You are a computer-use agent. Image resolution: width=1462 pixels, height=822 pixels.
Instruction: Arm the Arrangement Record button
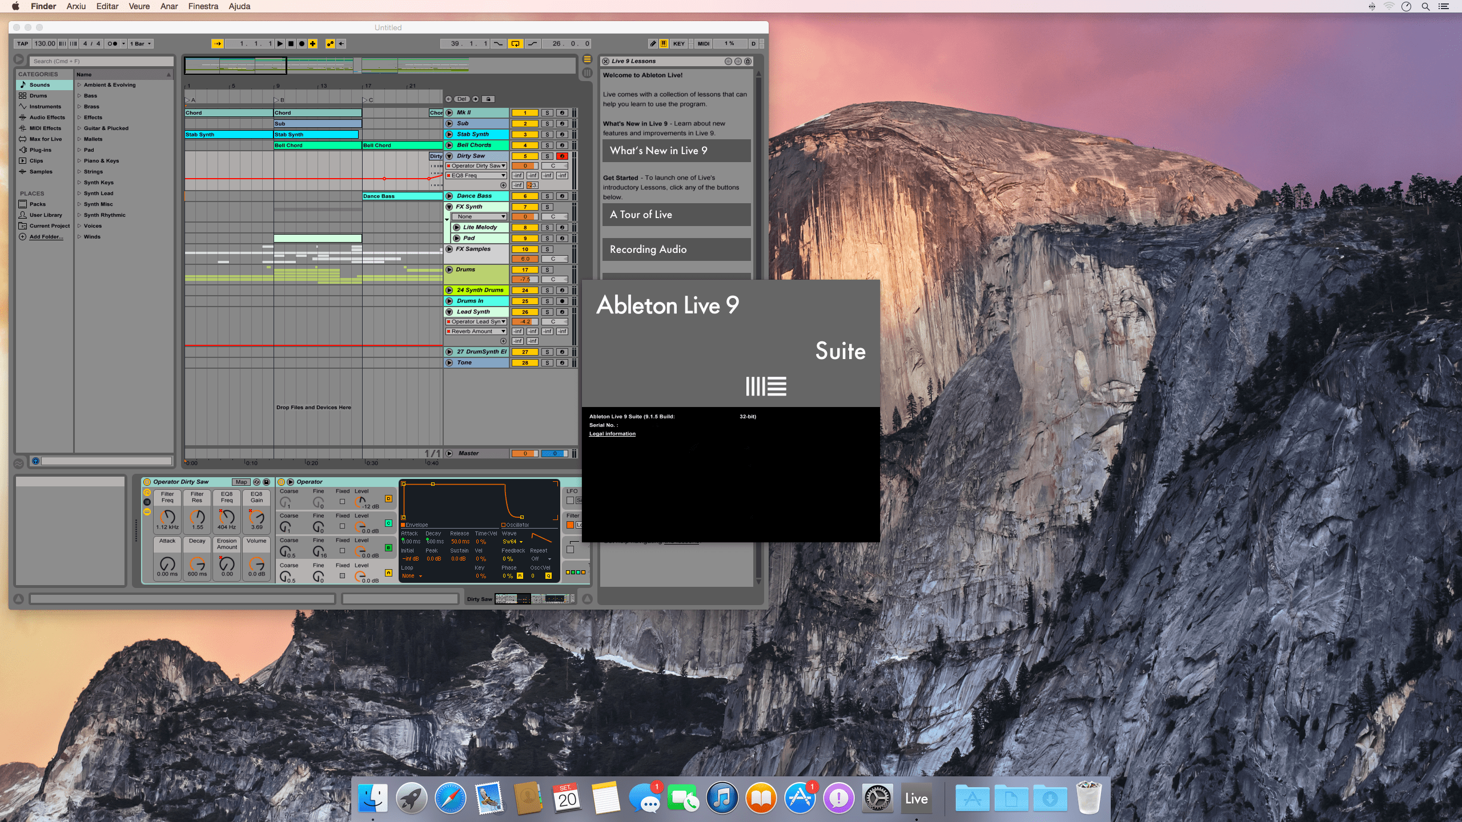point(302,43)
